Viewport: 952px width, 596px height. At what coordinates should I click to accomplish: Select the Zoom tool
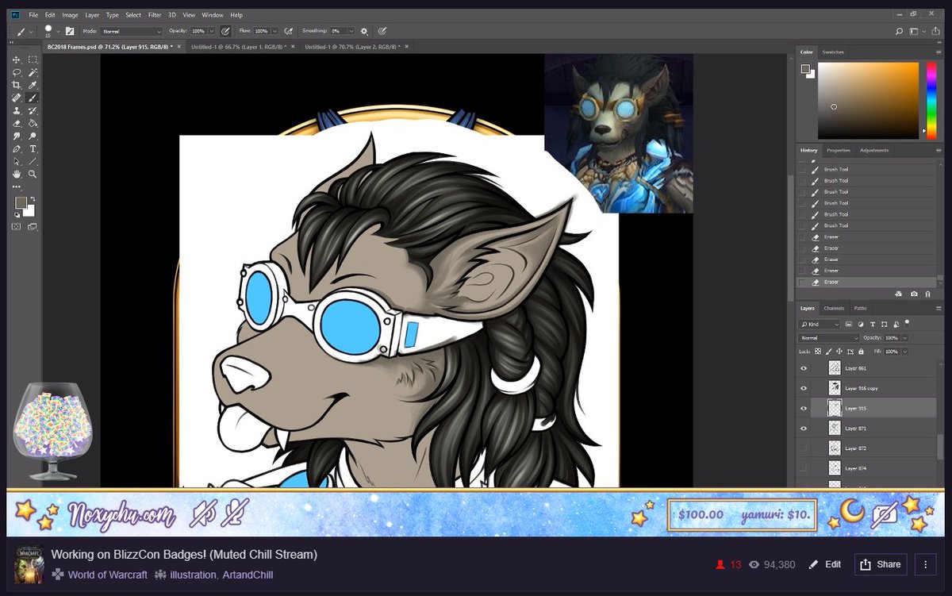(x=33, y=174)
